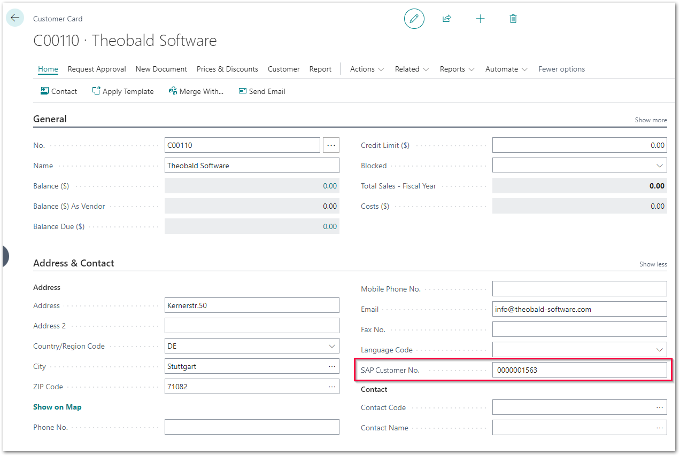Image resolution: width=680 pixels, height=456 pixels.
Task: Create new record with plus icon
Action: pyautogui.click(x=480, y=19)
